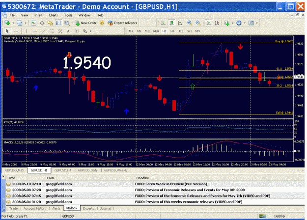Click the MetaEditor diamond icon
The width and height of the screenshot is (307, 220).
point(102,23)
